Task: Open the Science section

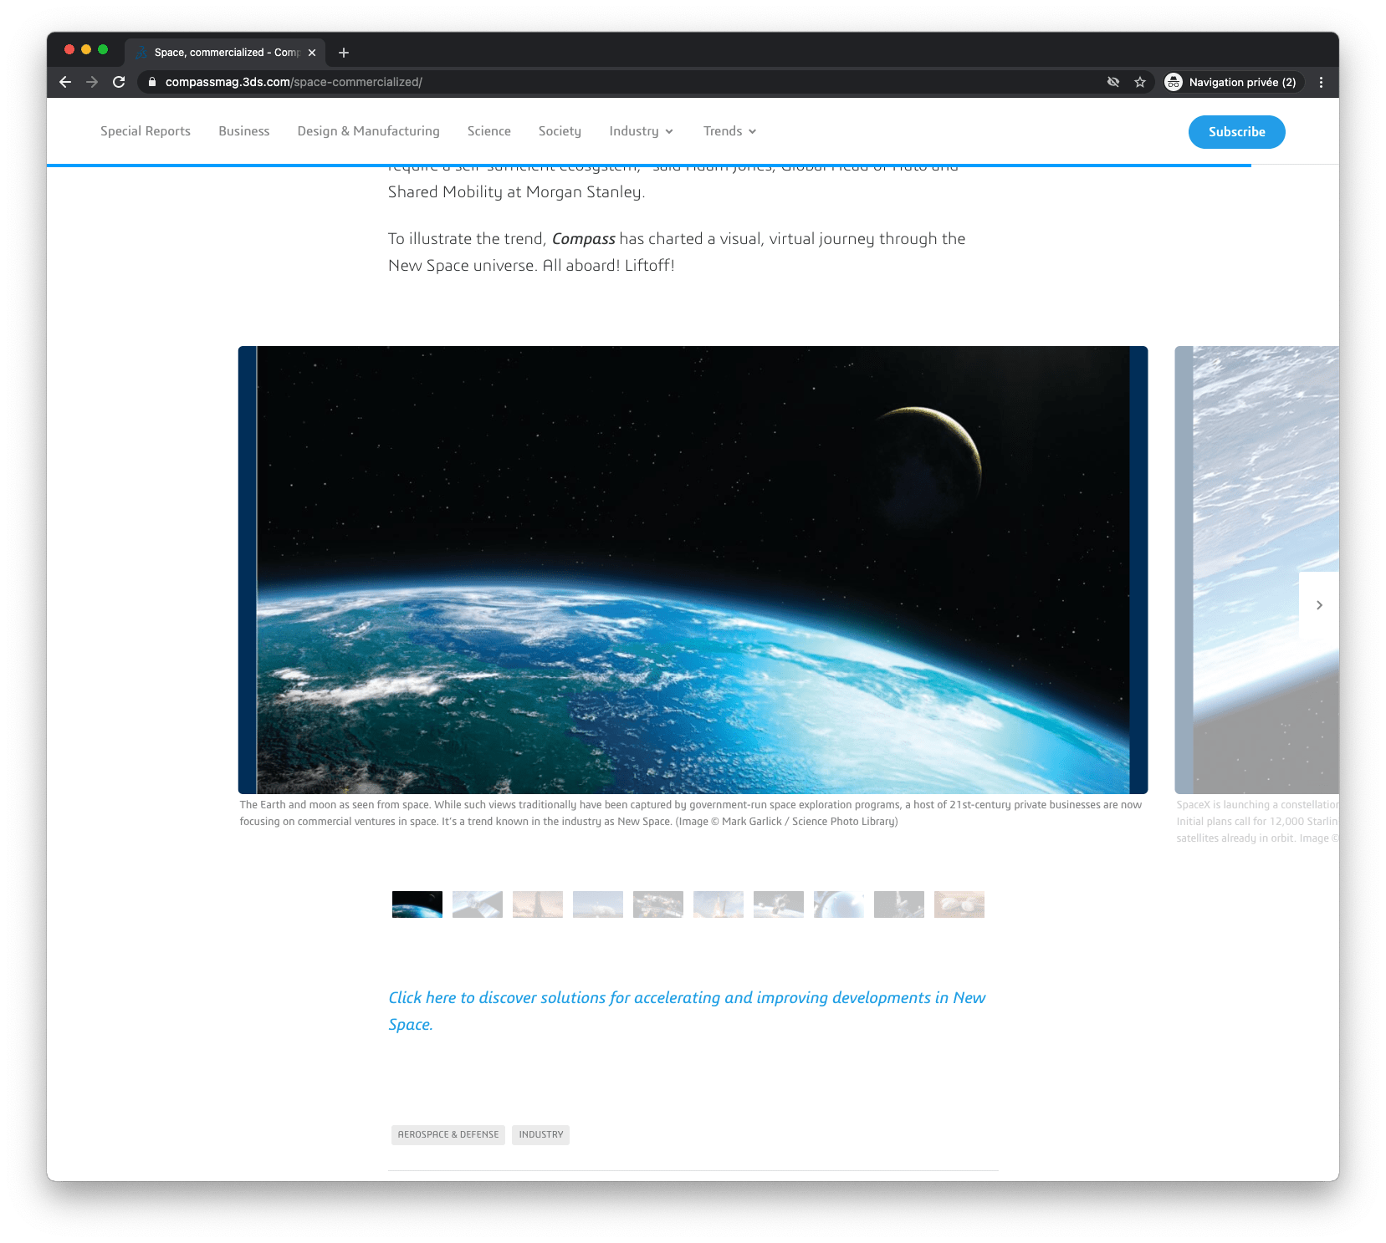Action: pyautogui.click(x=489, y=131)
